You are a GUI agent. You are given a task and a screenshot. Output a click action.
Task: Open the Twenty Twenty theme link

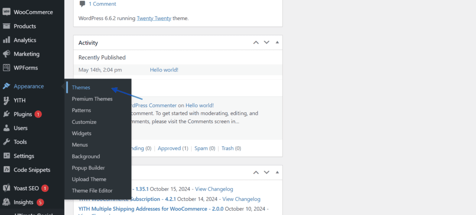(x=154, y=18)
